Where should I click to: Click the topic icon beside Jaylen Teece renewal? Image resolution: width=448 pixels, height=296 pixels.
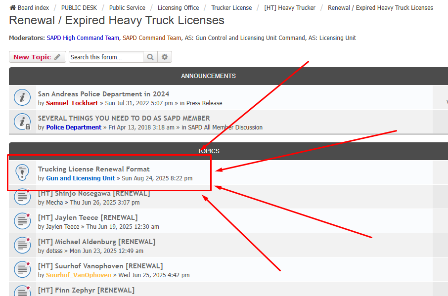click(x=22, y=221)
